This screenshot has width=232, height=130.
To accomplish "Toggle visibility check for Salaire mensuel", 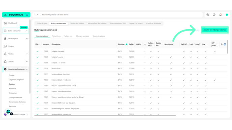I will [x=37, y=51].
